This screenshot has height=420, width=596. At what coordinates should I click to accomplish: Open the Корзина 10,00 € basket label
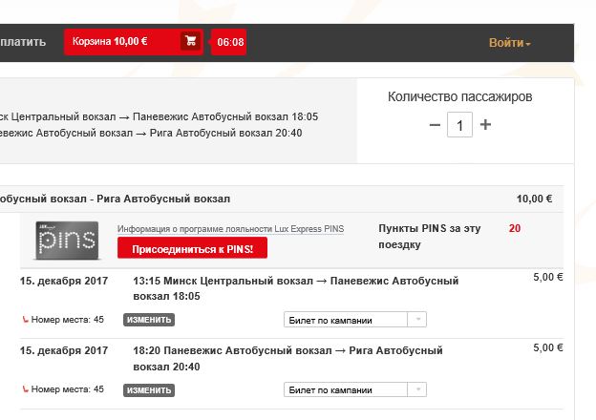coord(110,42)
